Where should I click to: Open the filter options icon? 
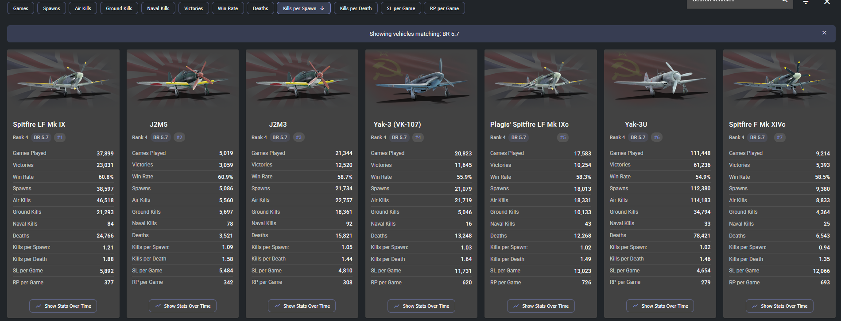click(x=806, y=2)
